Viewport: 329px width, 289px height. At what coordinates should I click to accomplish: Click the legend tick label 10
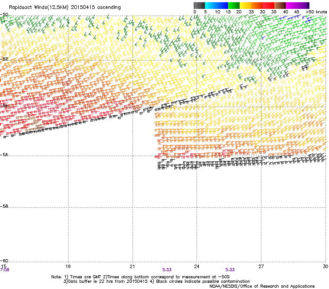pos(217,12)
